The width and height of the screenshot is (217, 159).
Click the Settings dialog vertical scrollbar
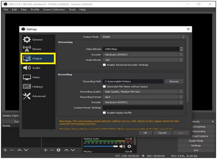point(188,69)
